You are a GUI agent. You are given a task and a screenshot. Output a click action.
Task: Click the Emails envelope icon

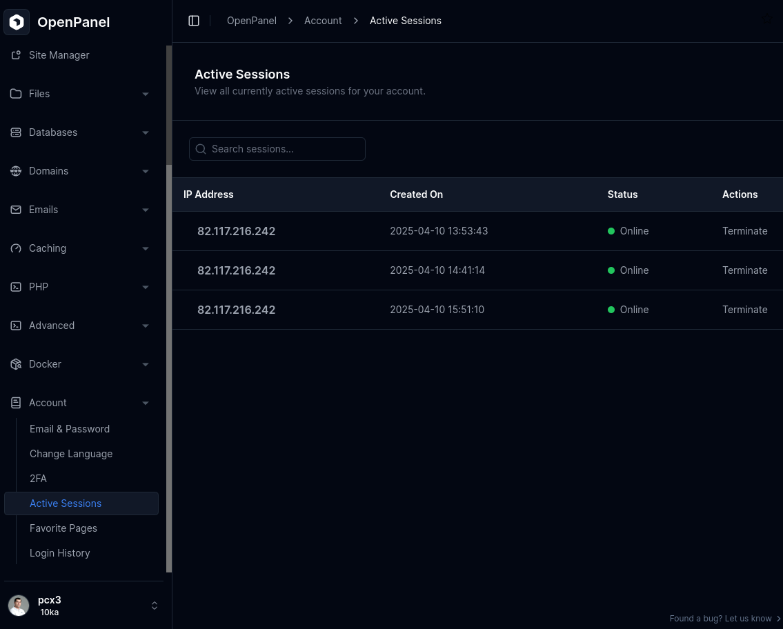tap(16, 210)
